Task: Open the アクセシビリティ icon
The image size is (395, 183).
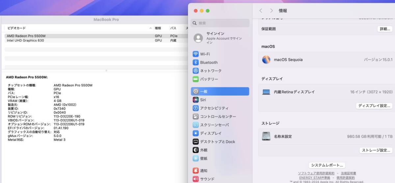Action: (196, 108)
